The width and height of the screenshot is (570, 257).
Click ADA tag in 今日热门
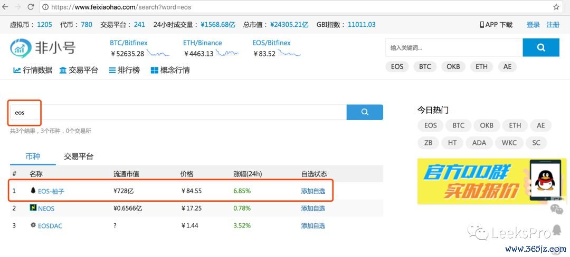pos(479,143)
